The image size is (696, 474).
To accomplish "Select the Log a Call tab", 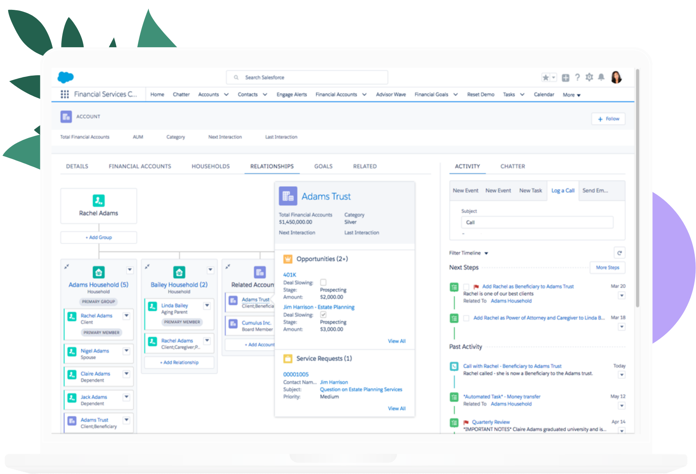I will pos(563,191).
